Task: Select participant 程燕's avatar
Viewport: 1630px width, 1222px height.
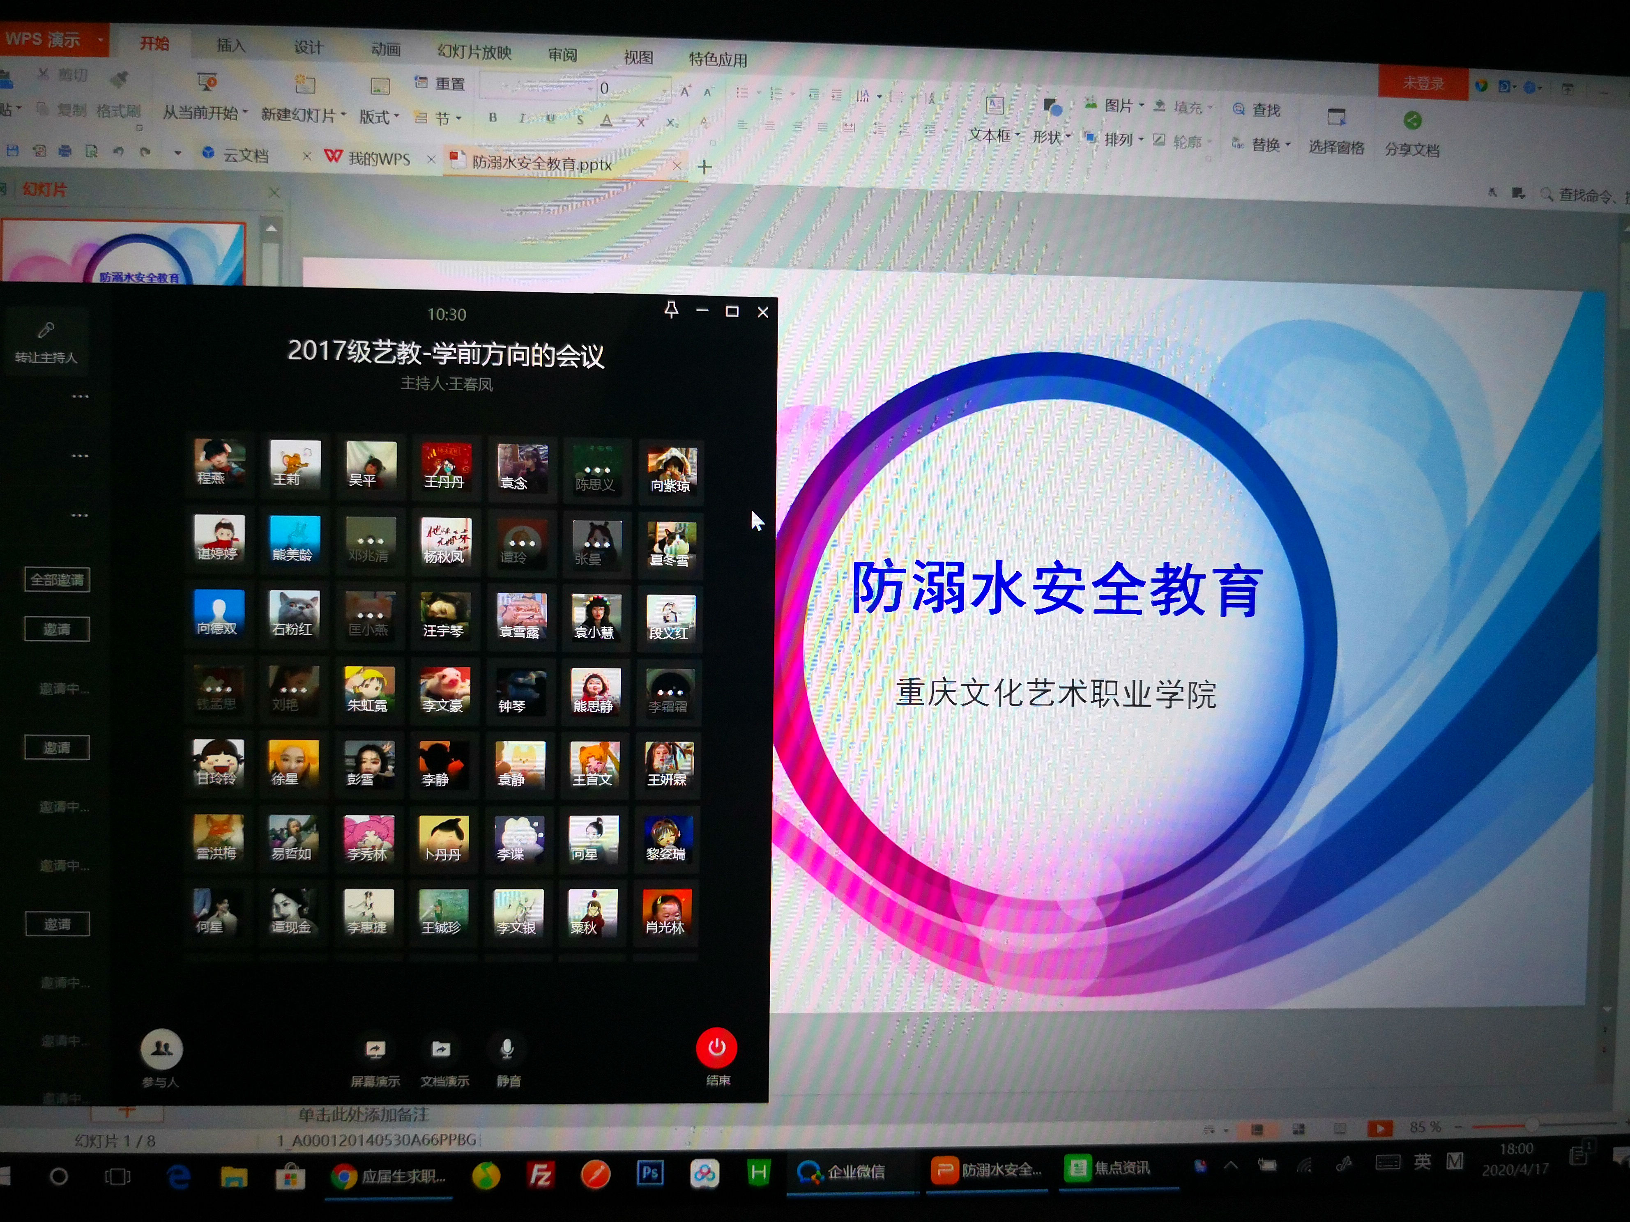Action: 219,463
